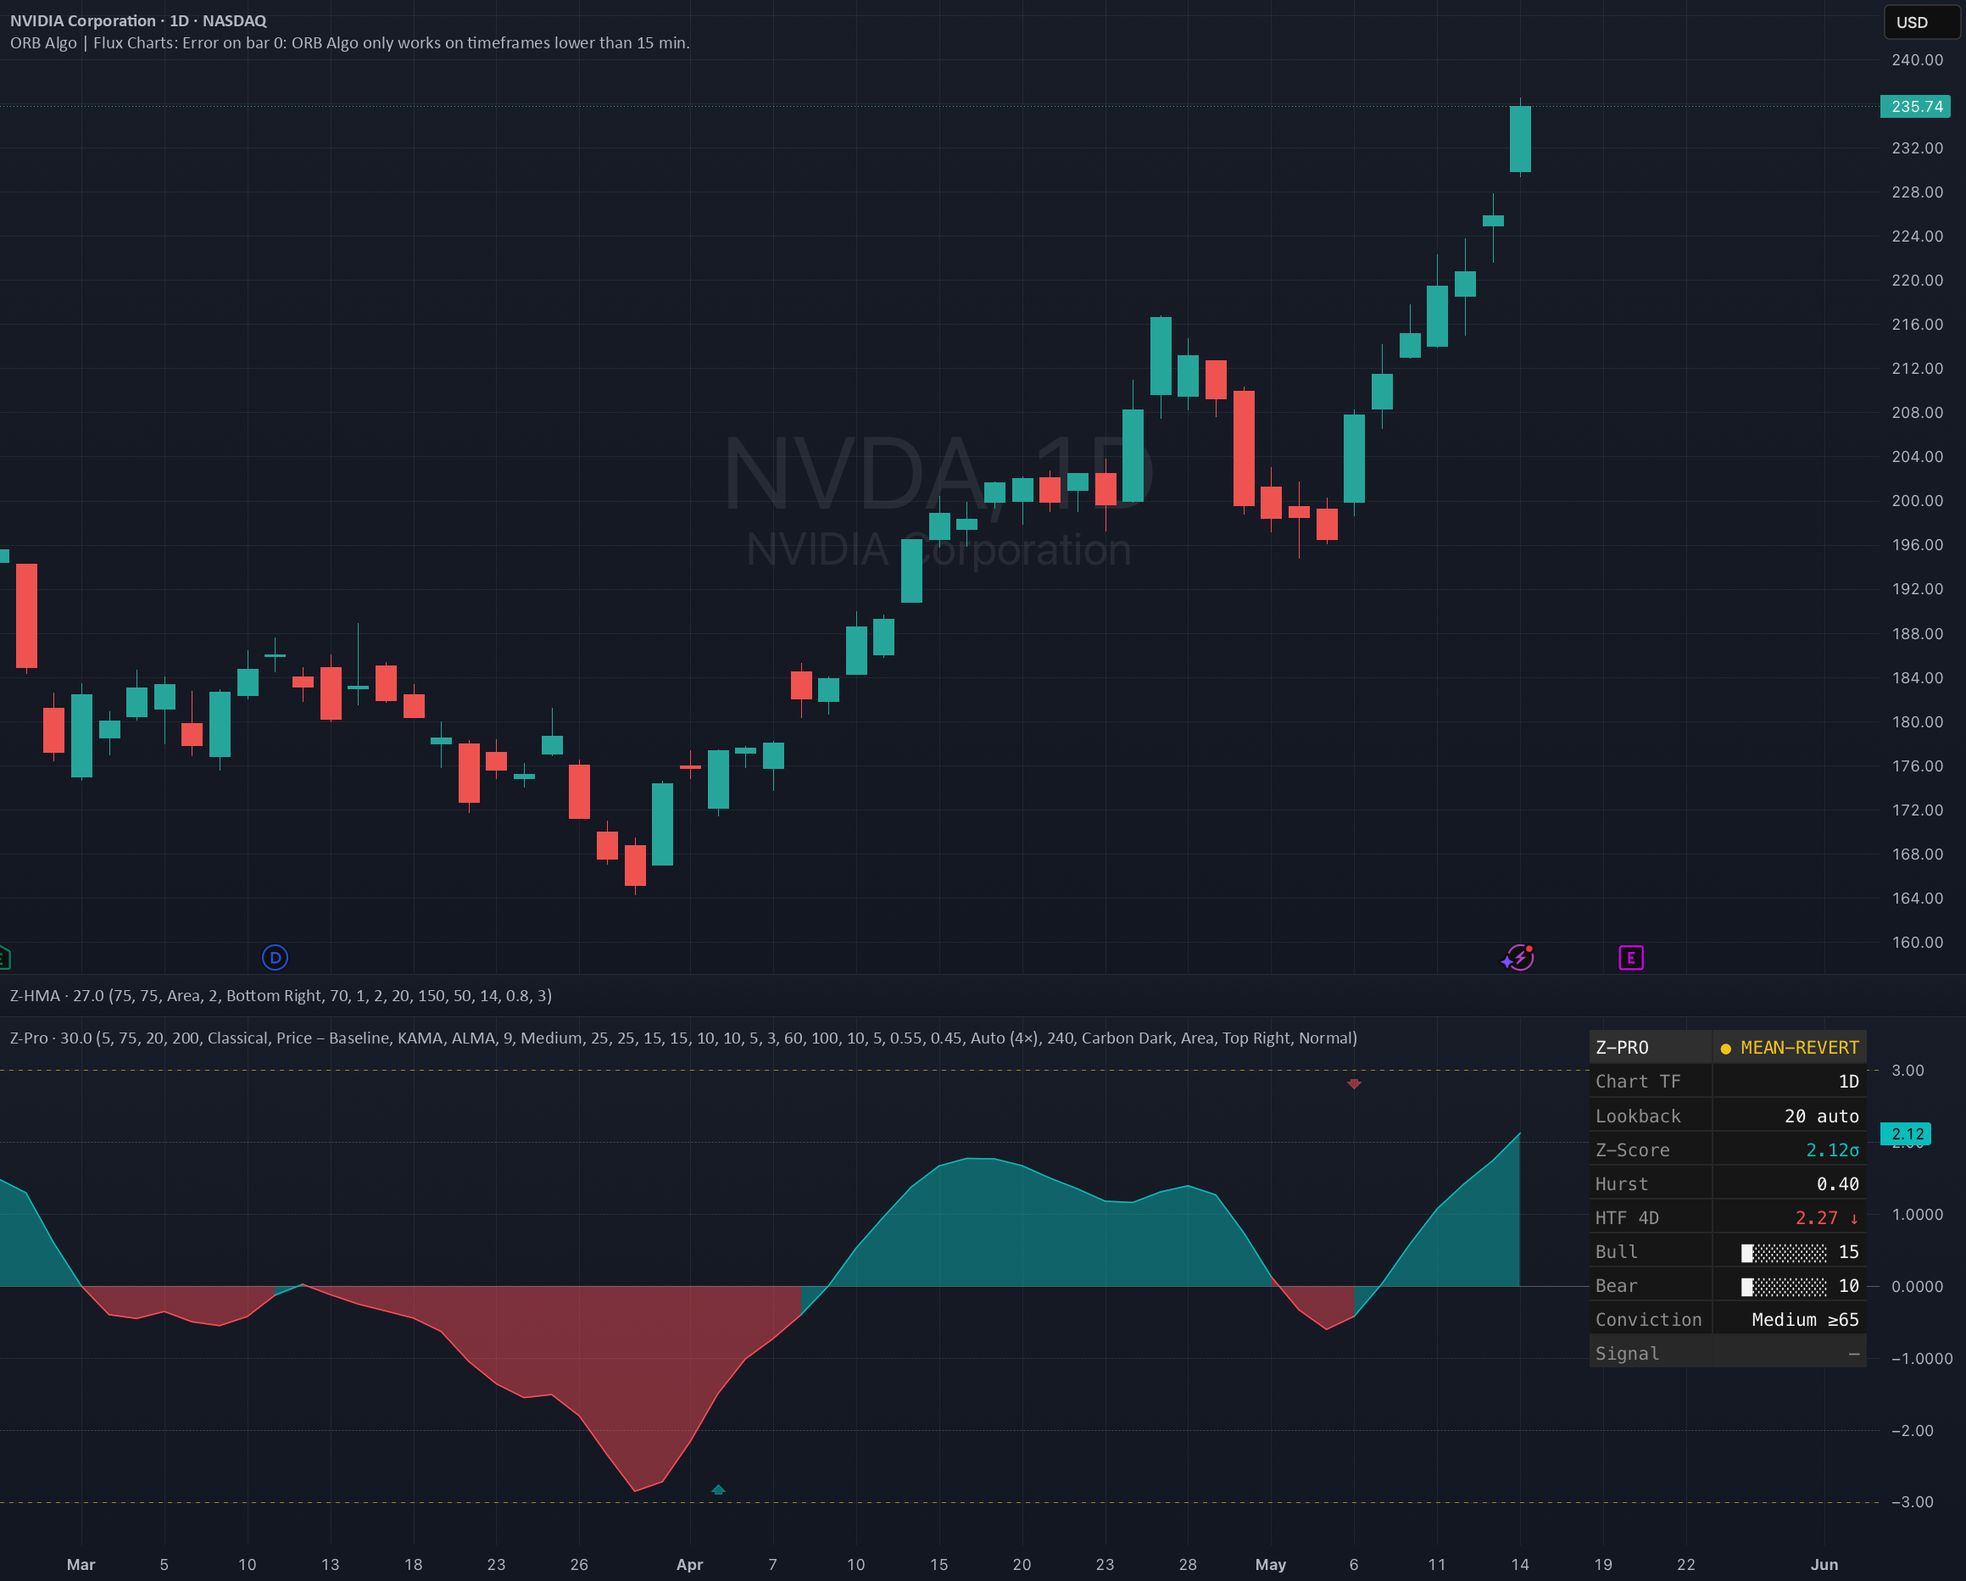Click the Lookback 20 auto cell
Image resolution: width=1966 pixels, height=1581 pixels.
(x=1789, y=1116)
